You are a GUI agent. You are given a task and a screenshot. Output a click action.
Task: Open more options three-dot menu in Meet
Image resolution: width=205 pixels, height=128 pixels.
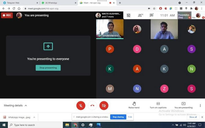coord(200,105)
